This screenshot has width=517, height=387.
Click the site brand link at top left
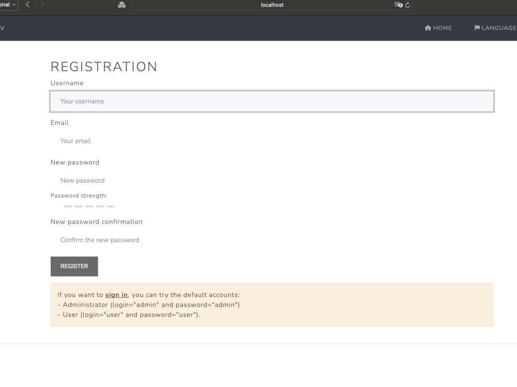(3, 28)
